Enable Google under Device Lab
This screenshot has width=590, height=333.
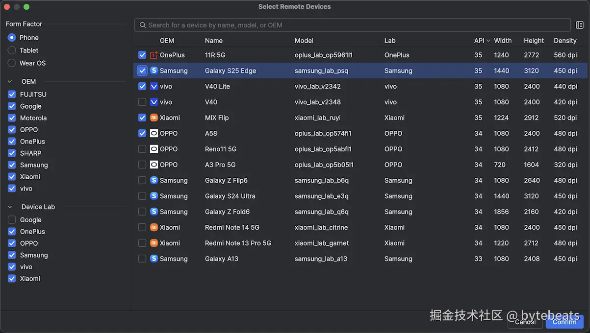[11, 220]
